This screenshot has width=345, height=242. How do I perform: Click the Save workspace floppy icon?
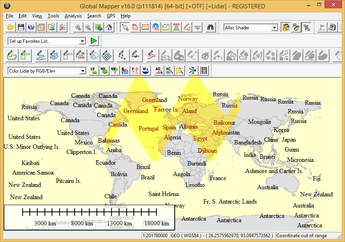click(21, 27)
